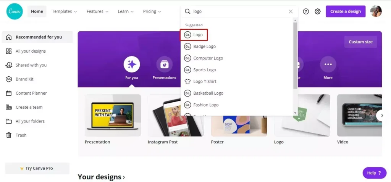Click the search magnifier icon
This screenshot has width=391, height=182.
(x=187, y=11)
